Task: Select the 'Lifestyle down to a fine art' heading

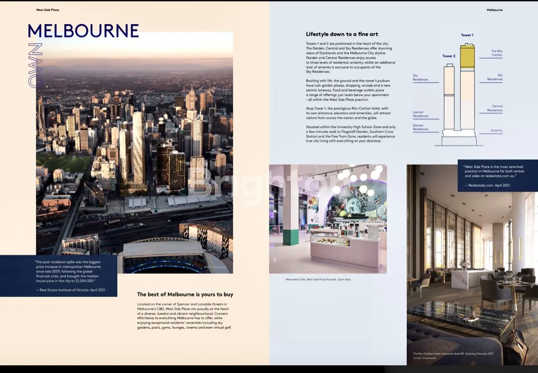Action: point(342,34)
